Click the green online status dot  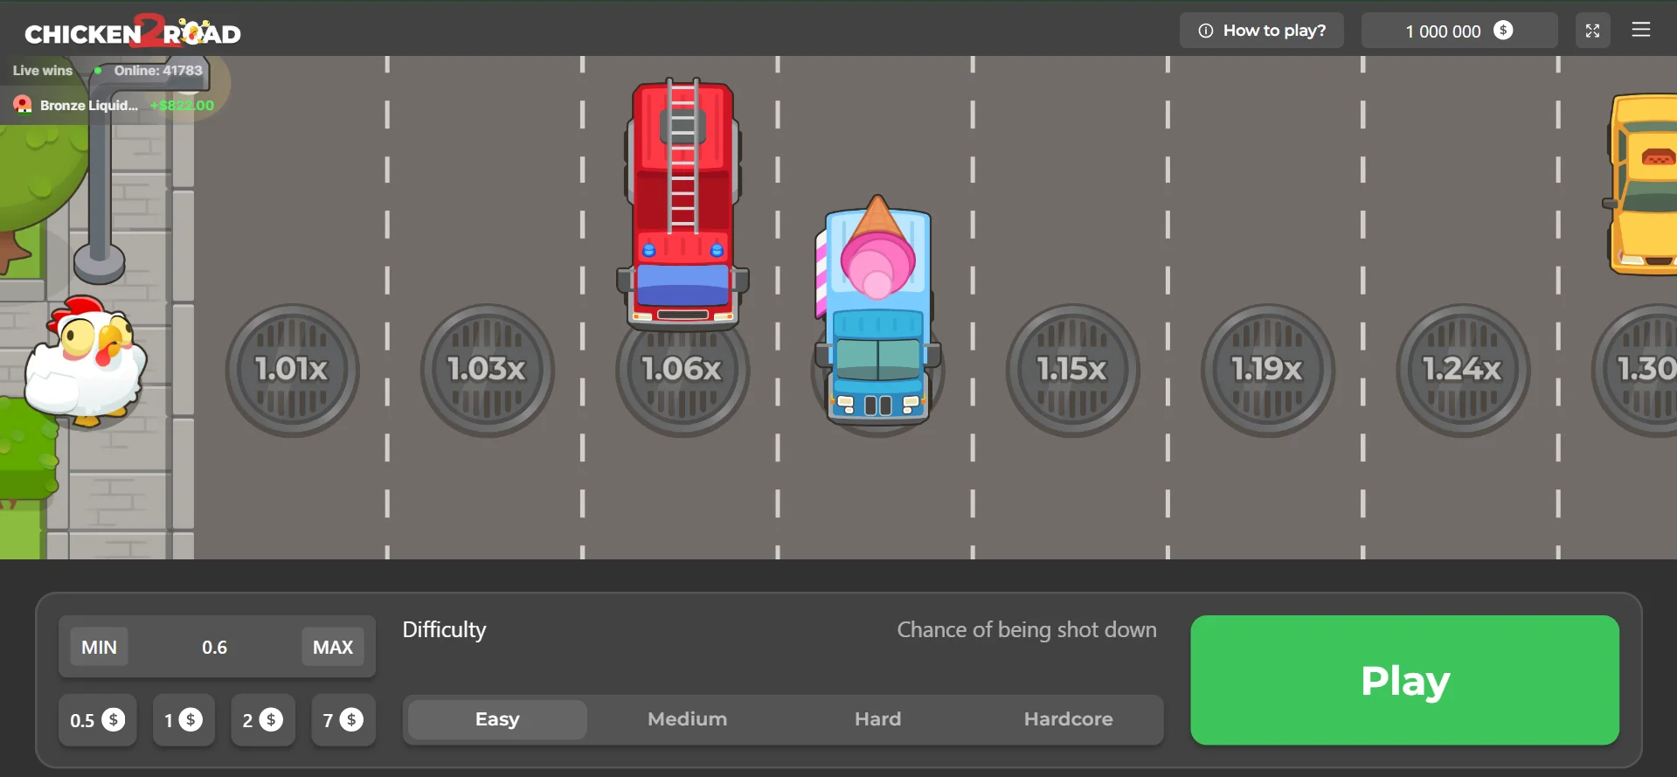tap(98, 71)
